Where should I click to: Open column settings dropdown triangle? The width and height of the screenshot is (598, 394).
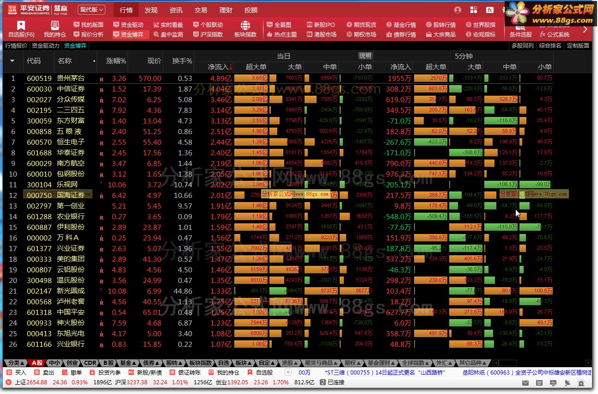[12, 61]
